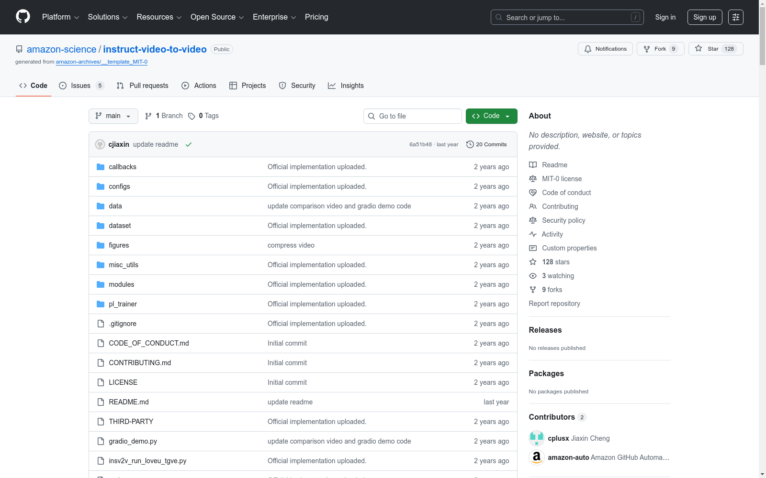Click the LICENSE file icon

click(x=101, y=382)
